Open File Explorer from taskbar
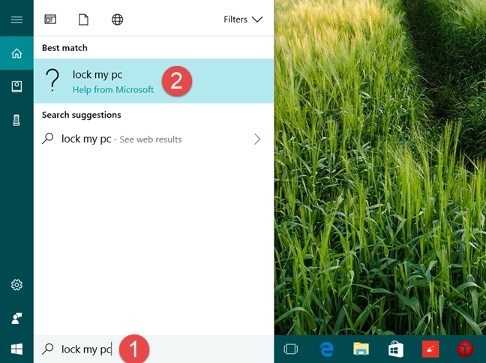486x363 pixels. point(361,349)
